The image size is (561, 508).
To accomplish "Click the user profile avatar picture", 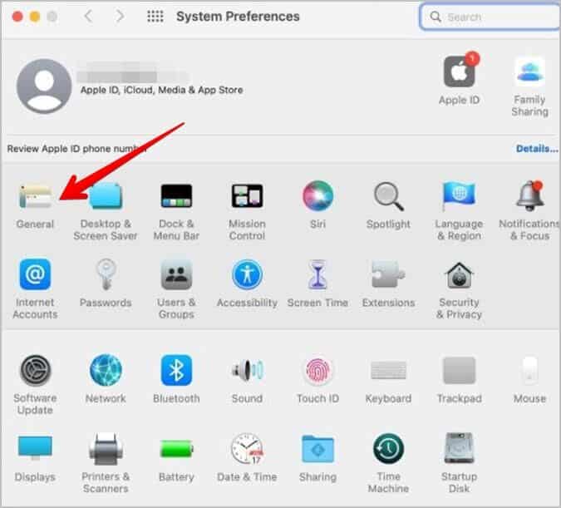I will pos(44,86).
